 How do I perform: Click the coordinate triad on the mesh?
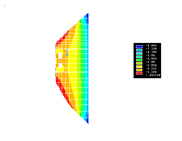tap(68, 52)
